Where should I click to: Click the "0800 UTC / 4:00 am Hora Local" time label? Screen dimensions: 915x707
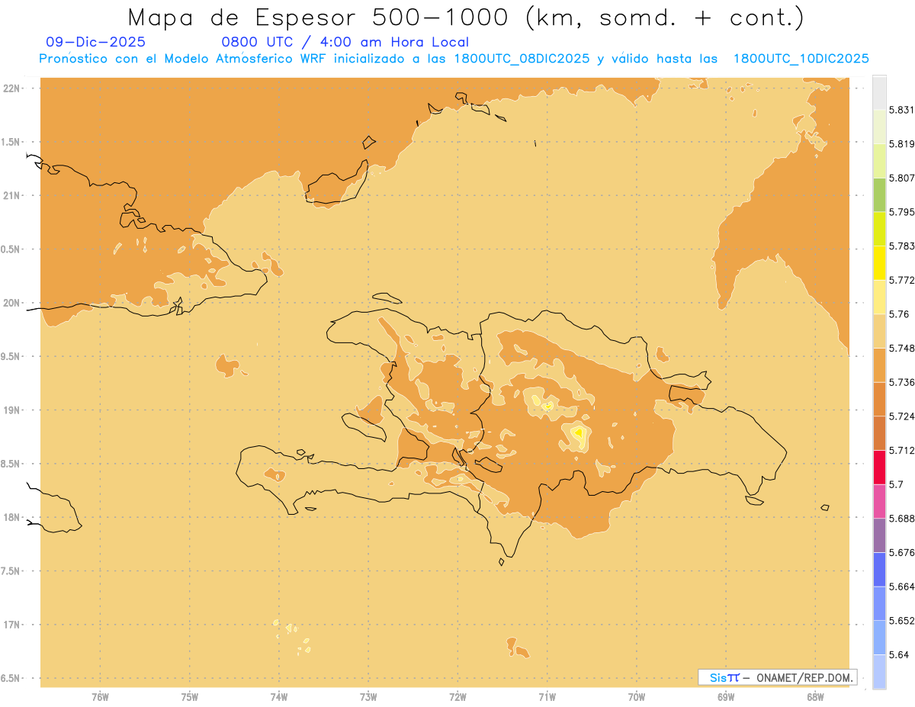click(345, 43)
